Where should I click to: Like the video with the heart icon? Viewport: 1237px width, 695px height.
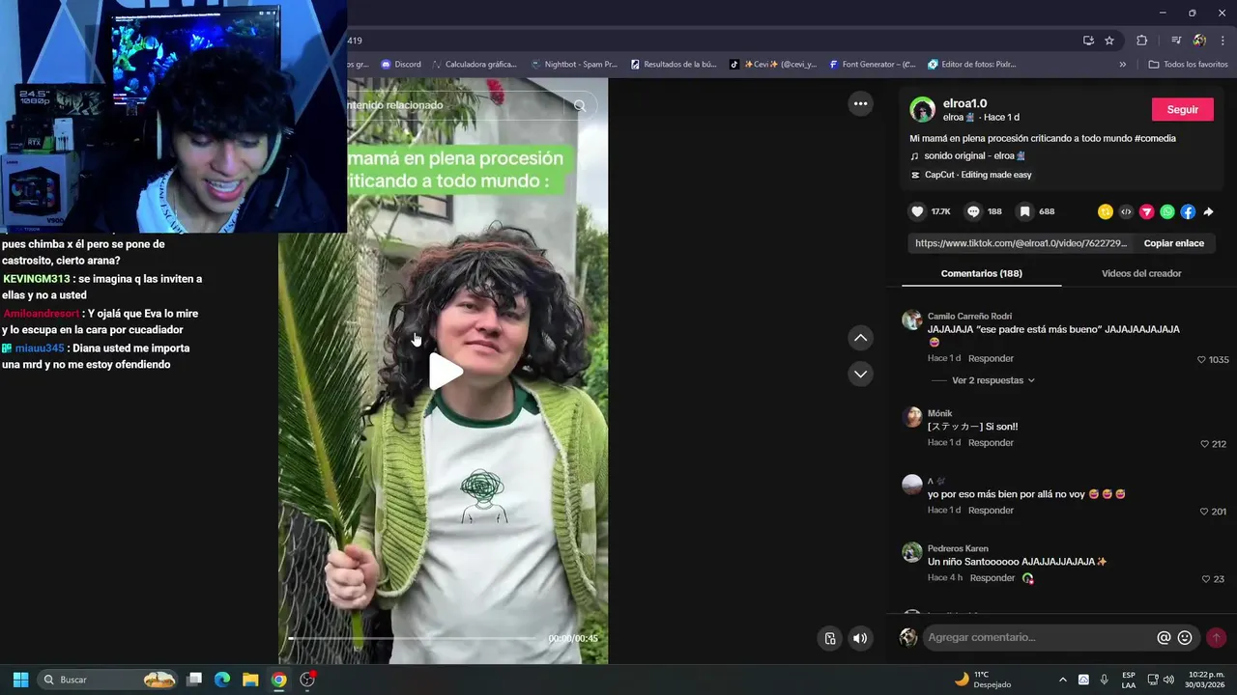click(x=917, y=211)
